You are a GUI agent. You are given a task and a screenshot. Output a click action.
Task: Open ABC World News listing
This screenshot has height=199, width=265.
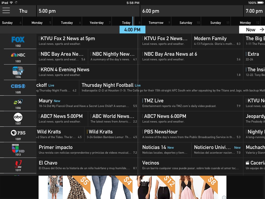114,119
